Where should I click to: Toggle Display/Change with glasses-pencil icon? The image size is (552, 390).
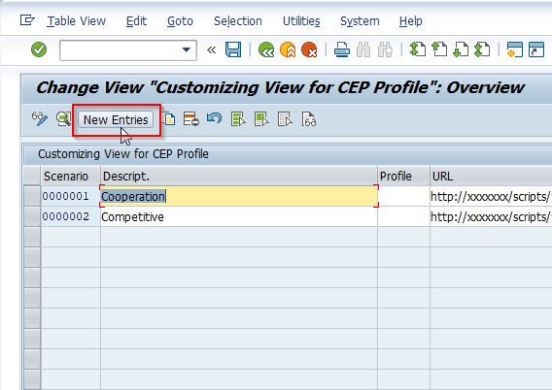click(x=40, y=119)
